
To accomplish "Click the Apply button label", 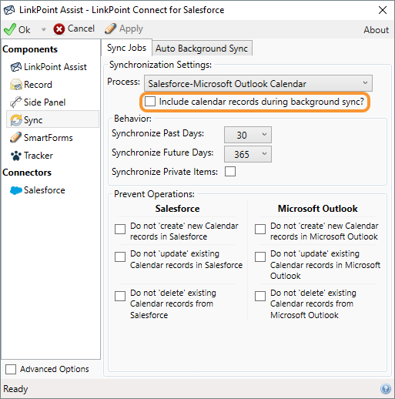I will tap(131, 28).
